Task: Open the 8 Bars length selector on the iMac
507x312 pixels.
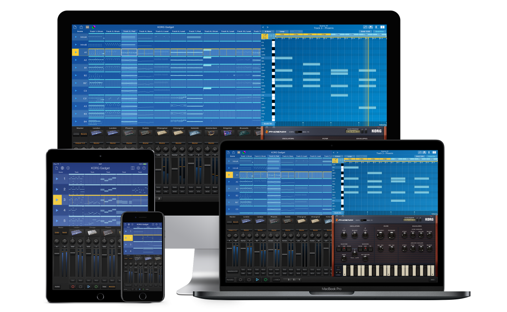Action: coord(268,31)
